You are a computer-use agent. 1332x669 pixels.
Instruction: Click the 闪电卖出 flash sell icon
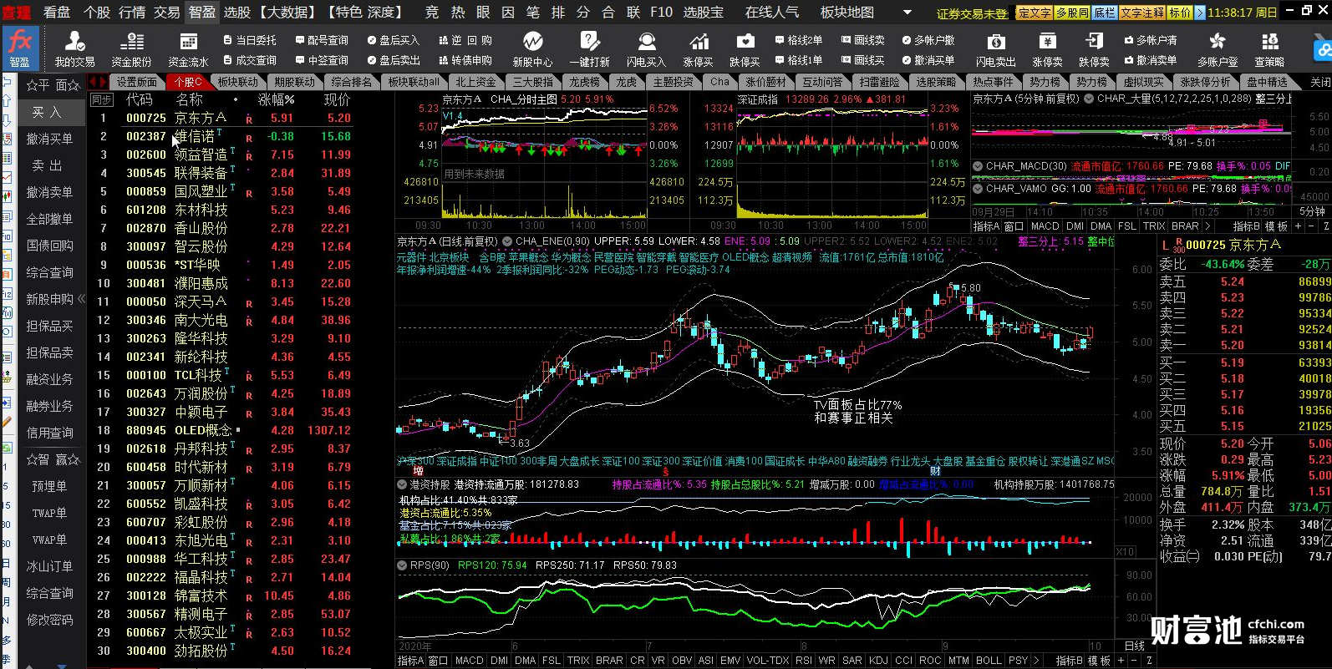[995, 48]
